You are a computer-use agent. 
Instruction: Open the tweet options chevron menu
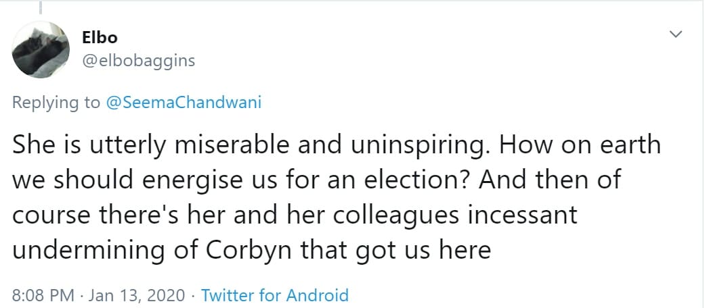(675, 34)
